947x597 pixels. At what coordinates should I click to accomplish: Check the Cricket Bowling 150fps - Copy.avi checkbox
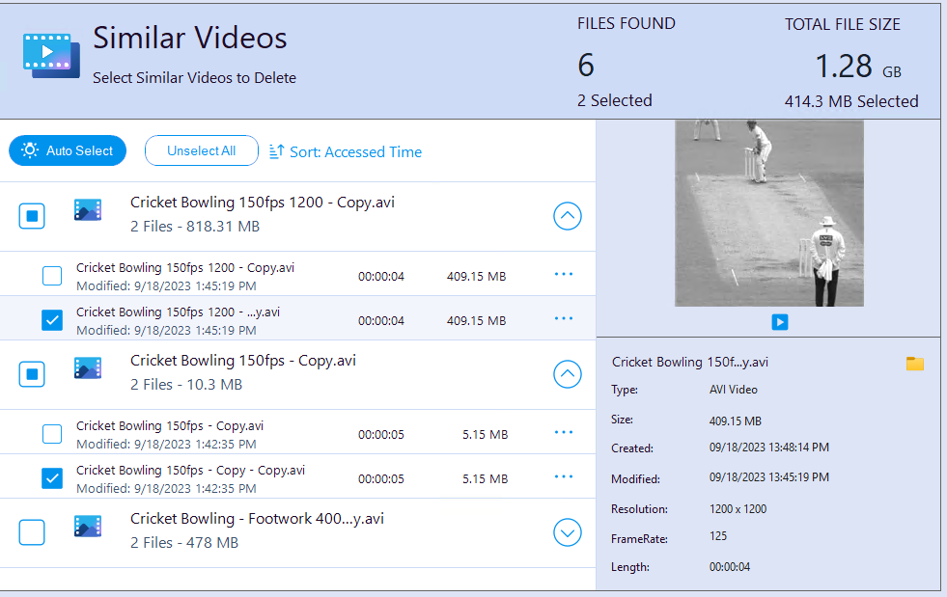(x=52, y=432)
